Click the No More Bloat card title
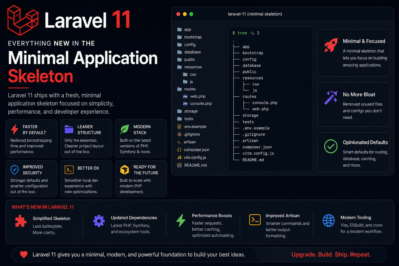This screenshot has height=266, width=399. click(359, 95)
